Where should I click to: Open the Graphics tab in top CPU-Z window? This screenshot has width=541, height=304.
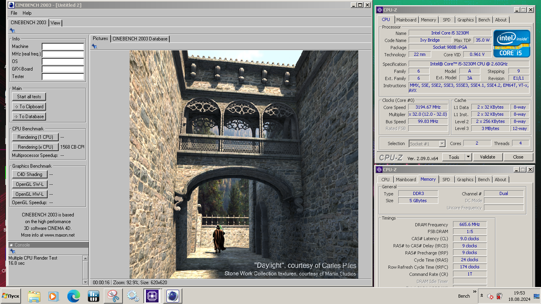click(466, 20)
